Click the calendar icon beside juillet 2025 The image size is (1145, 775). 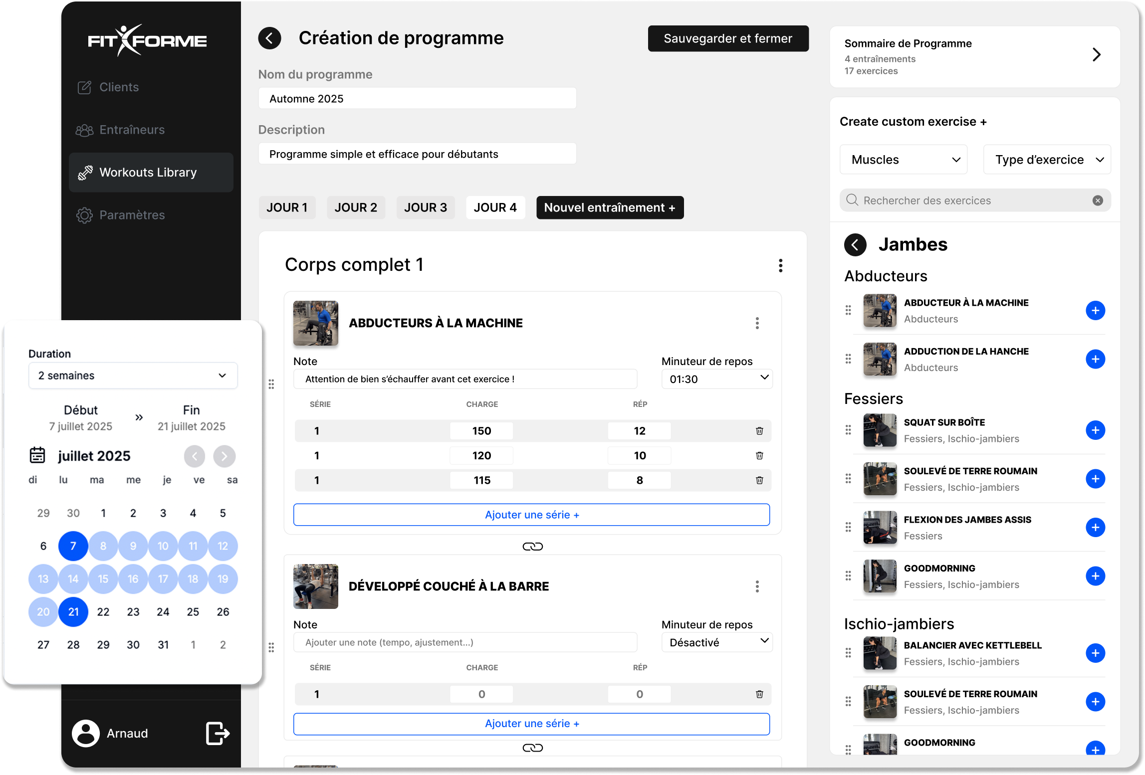click(37, 455)
